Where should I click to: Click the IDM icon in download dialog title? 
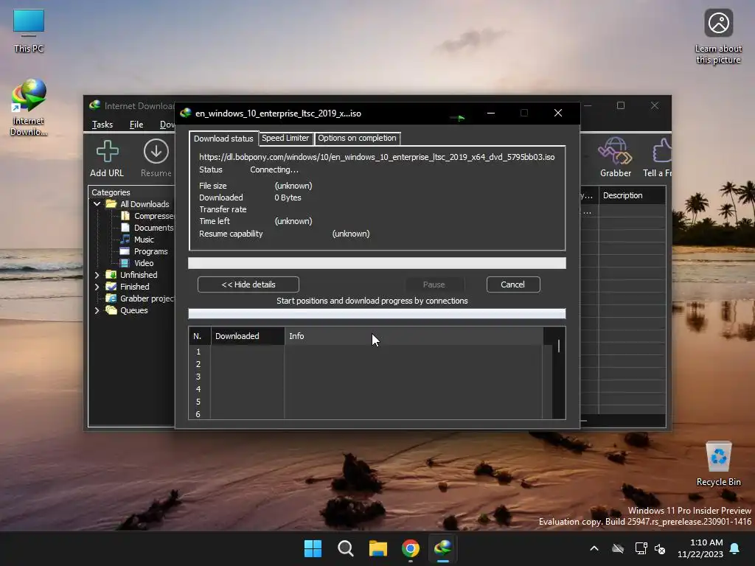(x=185, y=113)
